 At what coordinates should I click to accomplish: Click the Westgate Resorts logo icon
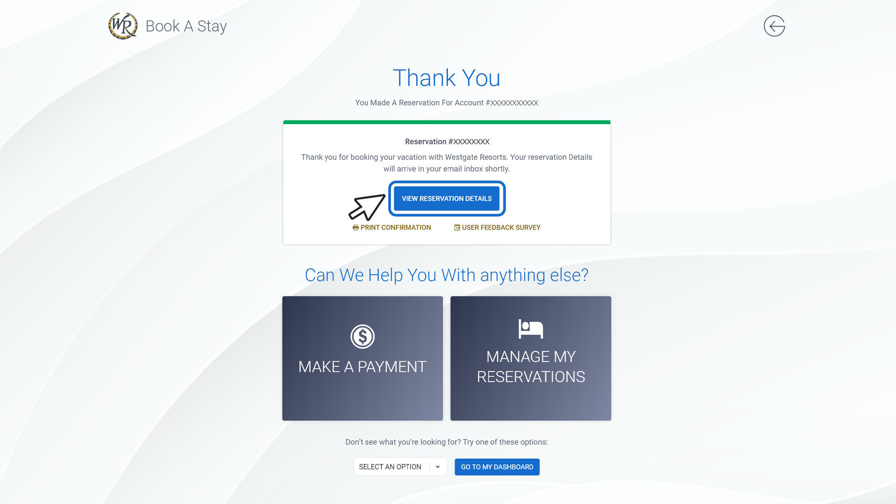pos(122,25)
